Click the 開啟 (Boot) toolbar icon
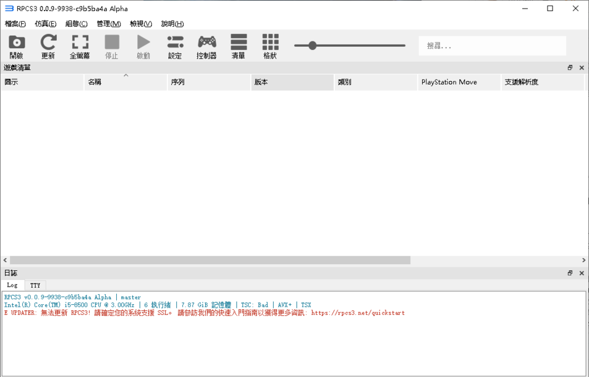Screen dimensions: 589x377 (x=16, y=45)
